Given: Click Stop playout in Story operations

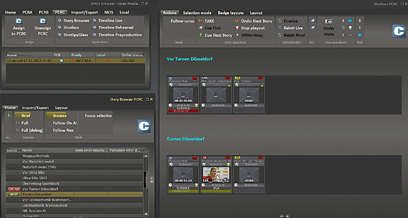Looking at the screenshot, I should [253, 28].
